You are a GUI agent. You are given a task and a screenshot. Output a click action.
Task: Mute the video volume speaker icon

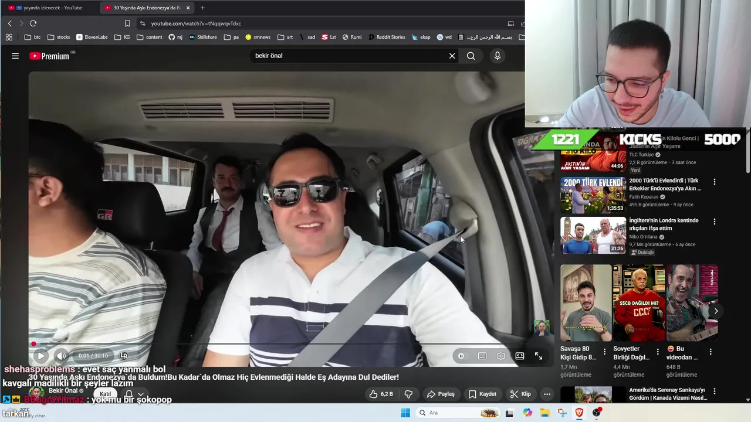point(61,356)
